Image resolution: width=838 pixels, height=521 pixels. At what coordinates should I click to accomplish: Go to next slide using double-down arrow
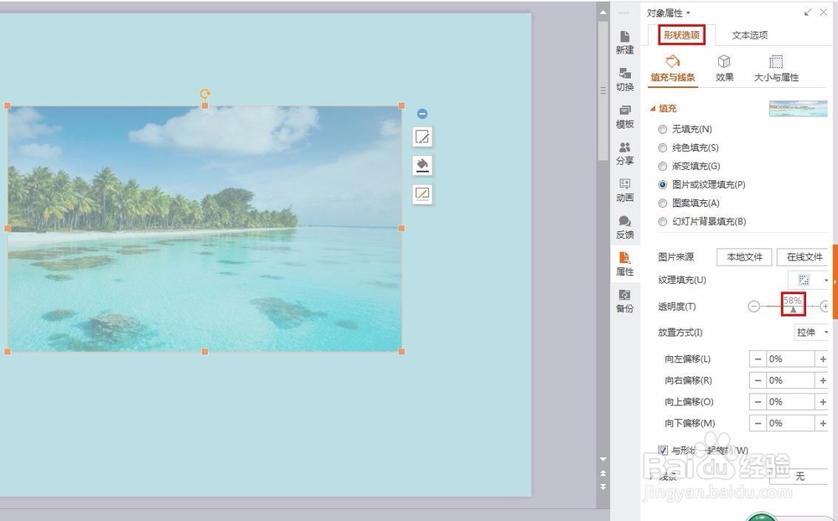point(603,487)
